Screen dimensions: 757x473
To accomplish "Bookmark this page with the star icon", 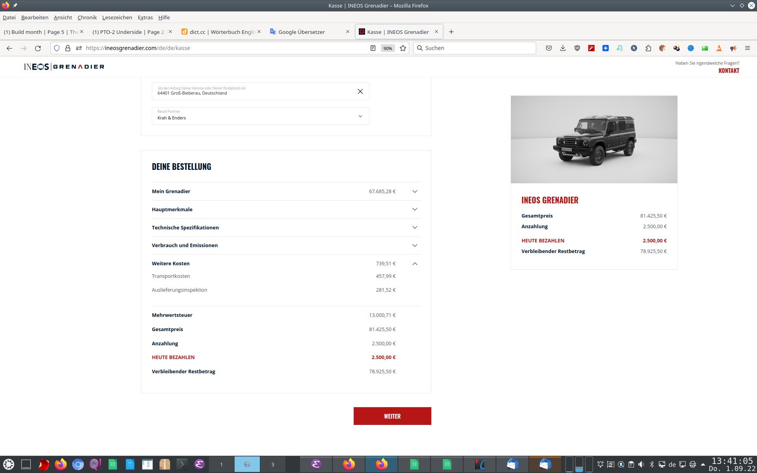I will pos(403,48).
